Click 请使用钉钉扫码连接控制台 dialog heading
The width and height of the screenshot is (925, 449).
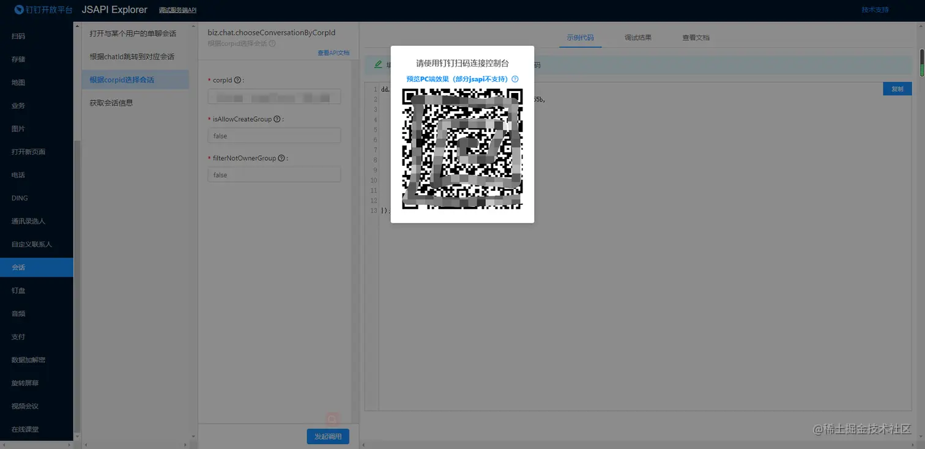click(462, 63)
